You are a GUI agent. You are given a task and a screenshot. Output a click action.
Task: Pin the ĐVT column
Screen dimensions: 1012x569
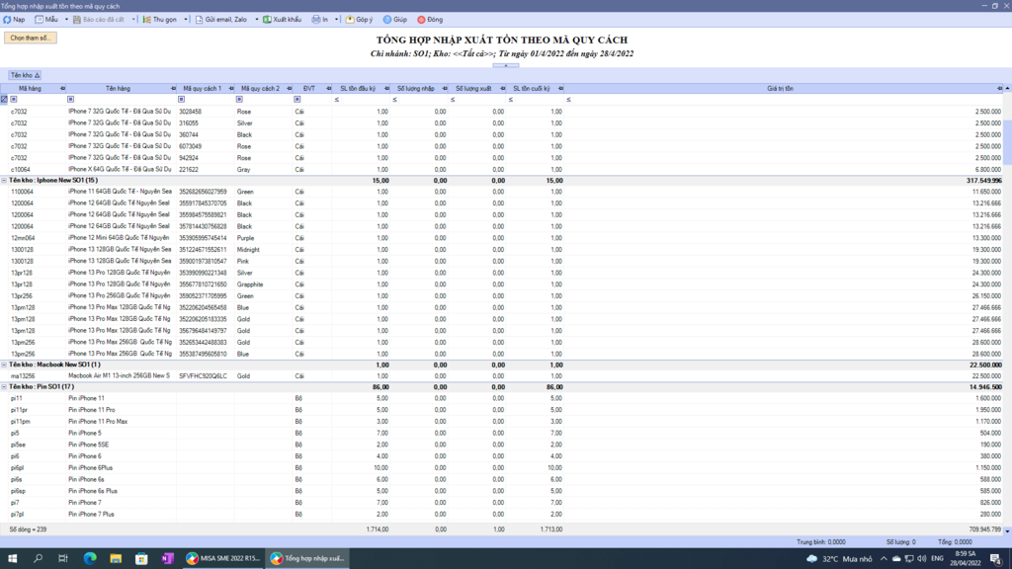tap(328, 88)
